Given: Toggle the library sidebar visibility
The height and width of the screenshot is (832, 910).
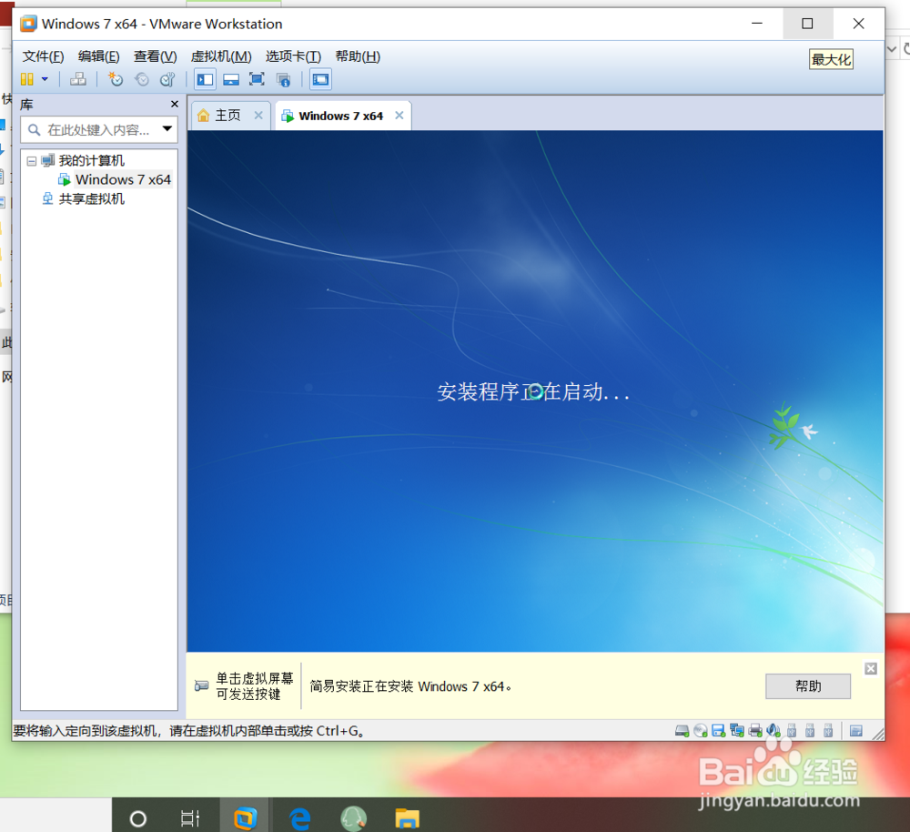Looking at the screenshot, I should point(205,79).
